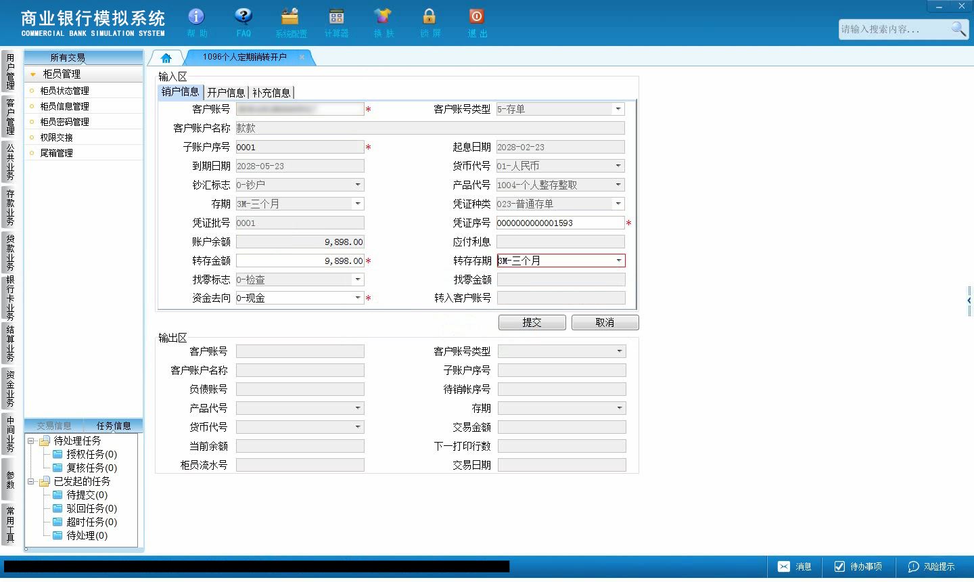Open the 复核任务(0) folder
Screen dimensions: 974x582
[85, 468]
